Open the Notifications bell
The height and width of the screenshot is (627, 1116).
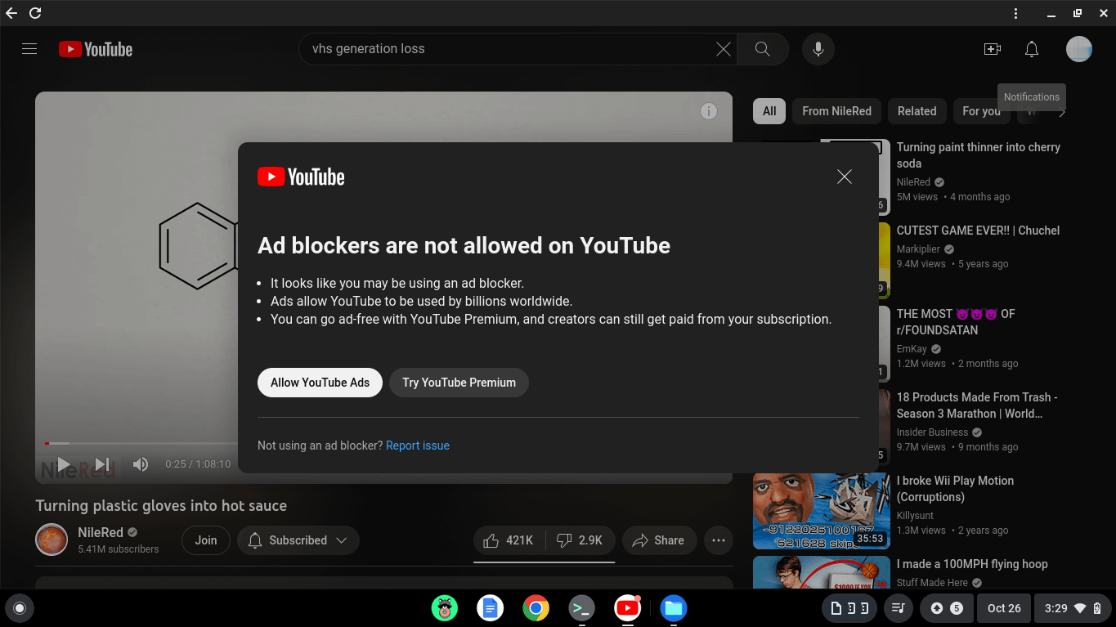(1032, 49)
